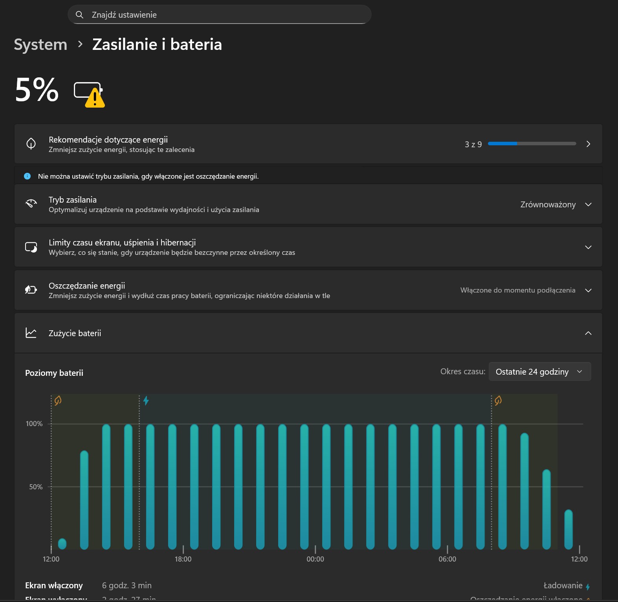This screenshot has height=602, width=618.
Task: Click the last battery level bar in chart
Action: [568, 529]
